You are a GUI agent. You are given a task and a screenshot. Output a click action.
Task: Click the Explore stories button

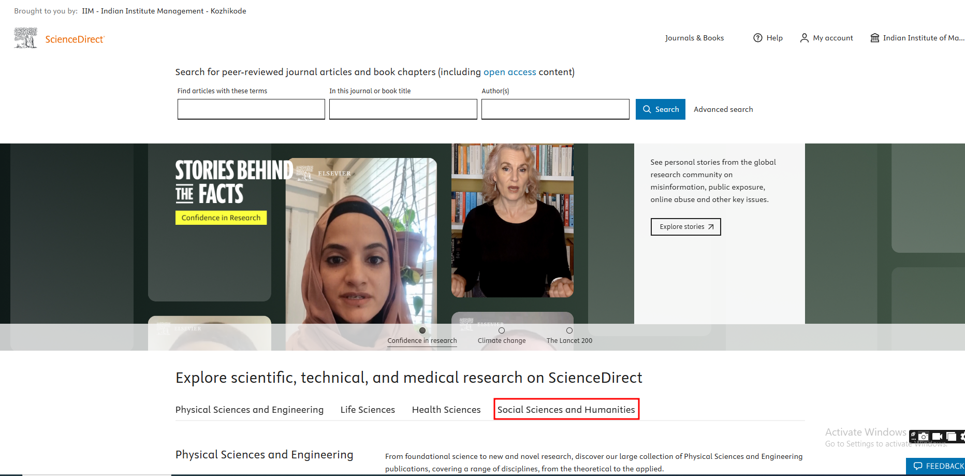coord(685,227)
